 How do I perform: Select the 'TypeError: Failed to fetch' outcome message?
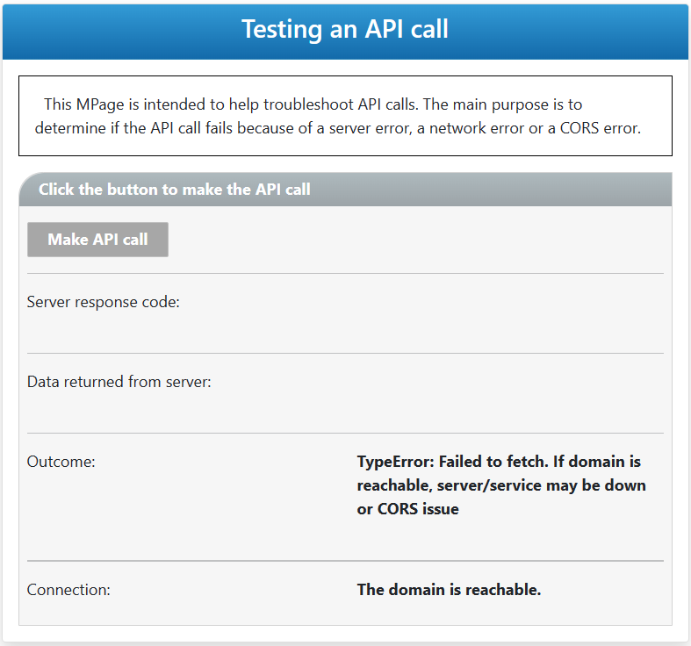pos(501,485)
